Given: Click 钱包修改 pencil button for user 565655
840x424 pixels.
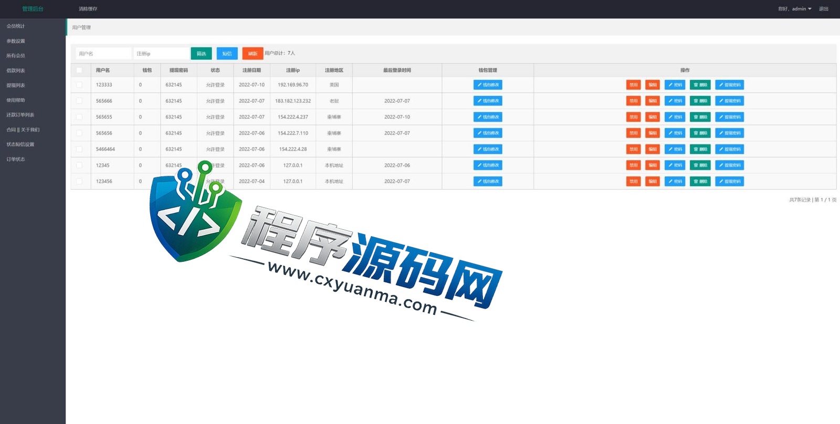Looking at the screenshot, I should (x=488, y=117).
